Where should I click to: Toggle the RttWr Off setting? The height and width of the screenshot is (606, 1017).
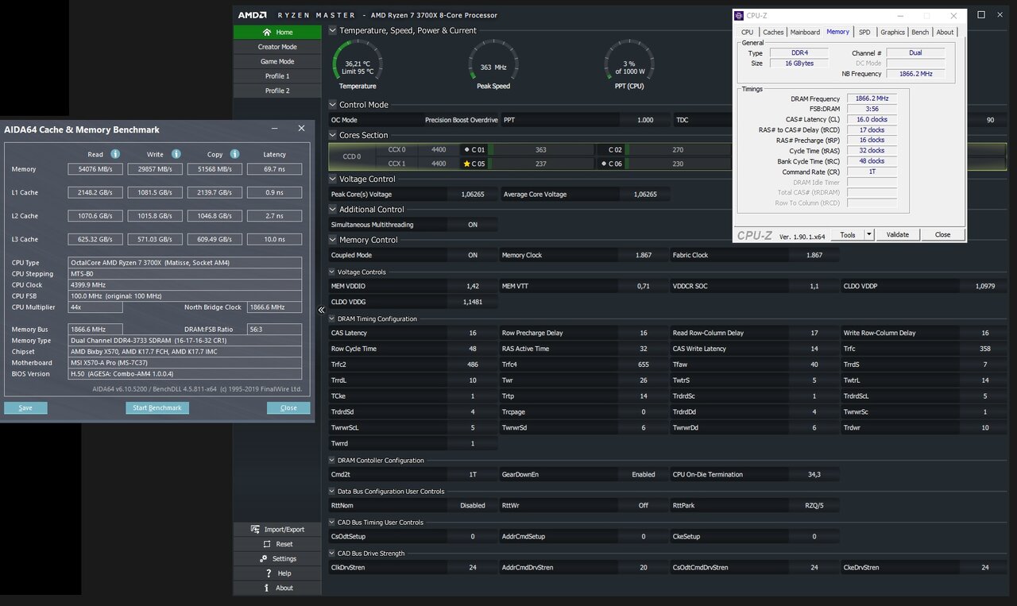pyautogui.click(x=644, y=505)
